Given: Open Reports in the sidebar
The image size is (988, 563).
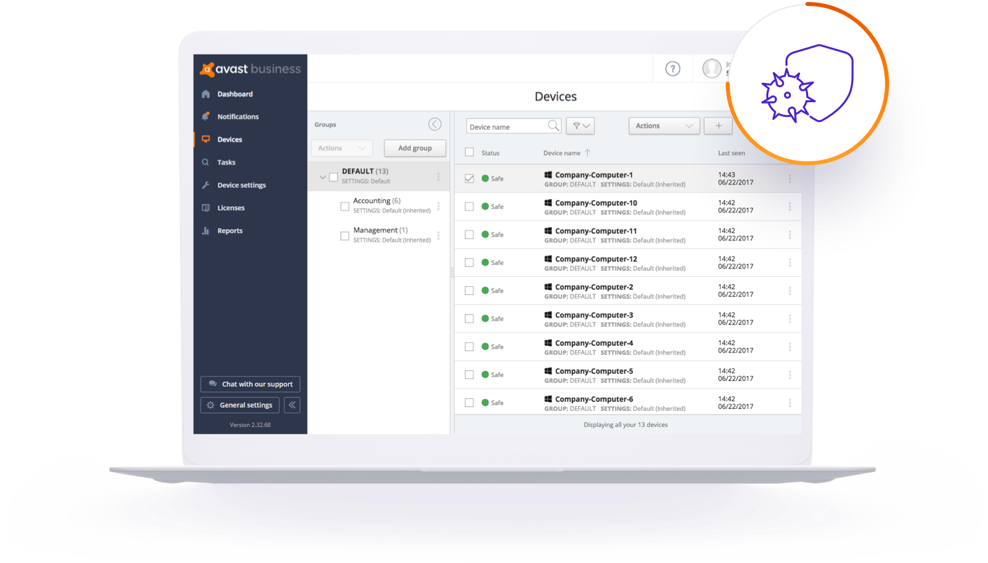Looking at the screenshot, I should pos(230,231).
